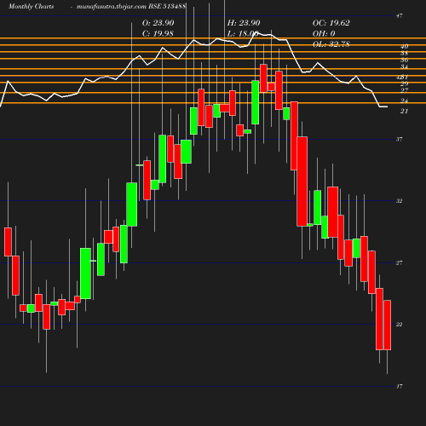The width and height of the screenshot is (426, 426).
Task: Click the high value "H: 23.90"
Action: pos(244,23)
